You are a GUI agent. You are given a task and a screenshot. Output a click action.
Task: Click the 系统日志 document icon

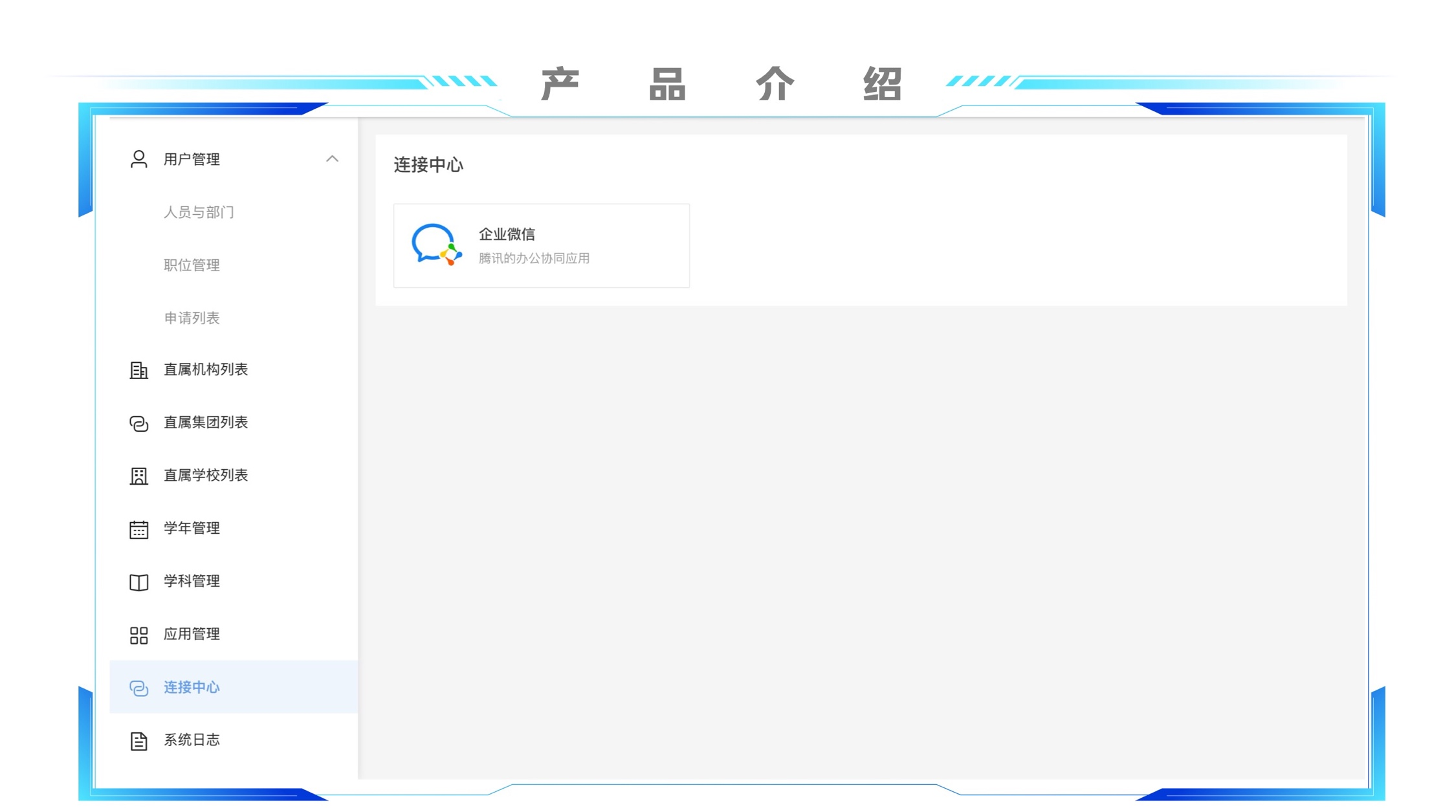(x=138, y=741)
